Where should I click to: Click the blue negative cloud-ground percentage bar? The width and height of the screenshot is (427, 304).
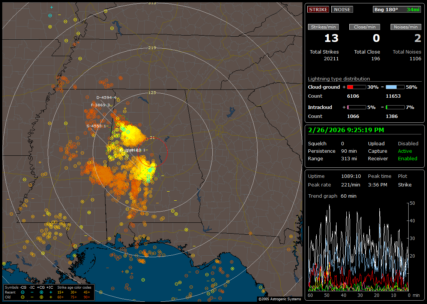click(395, 87)
